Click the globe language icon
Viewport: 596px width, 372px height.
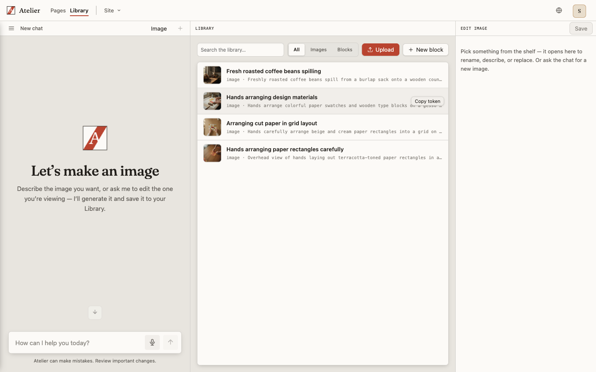tap(559, 10)
